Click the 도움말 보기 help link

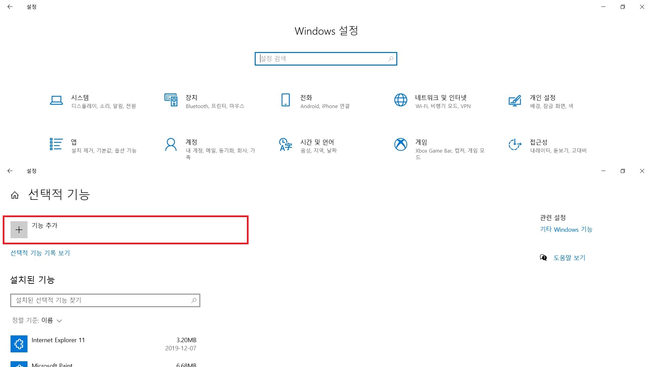569,258
